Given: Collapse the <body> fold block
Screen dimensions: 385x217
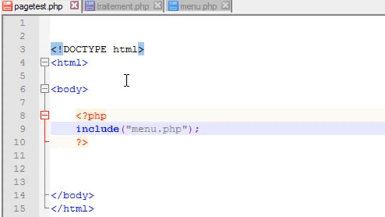Looking at the screenshot, I should point(45,89).
